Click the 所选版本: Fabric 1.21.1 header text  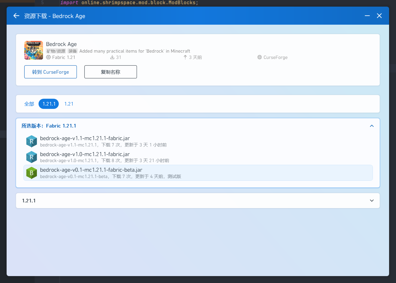coord(49,126)
